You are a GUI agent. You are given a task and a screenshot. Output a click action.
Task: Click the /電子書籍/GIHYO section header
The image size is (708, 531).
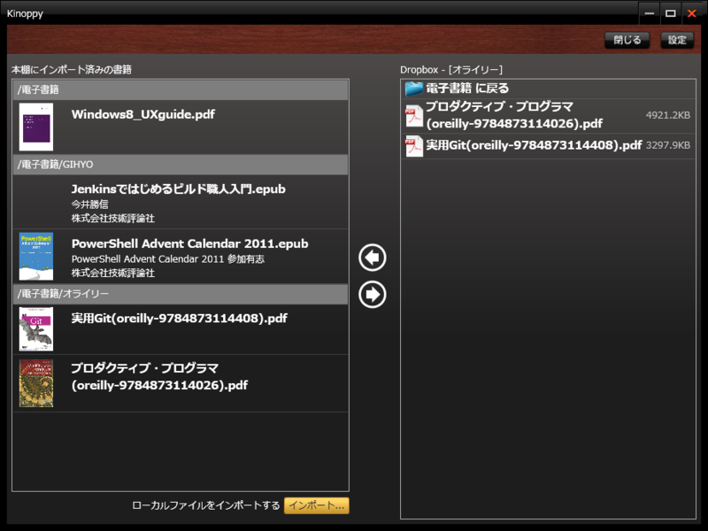point(177,164)
